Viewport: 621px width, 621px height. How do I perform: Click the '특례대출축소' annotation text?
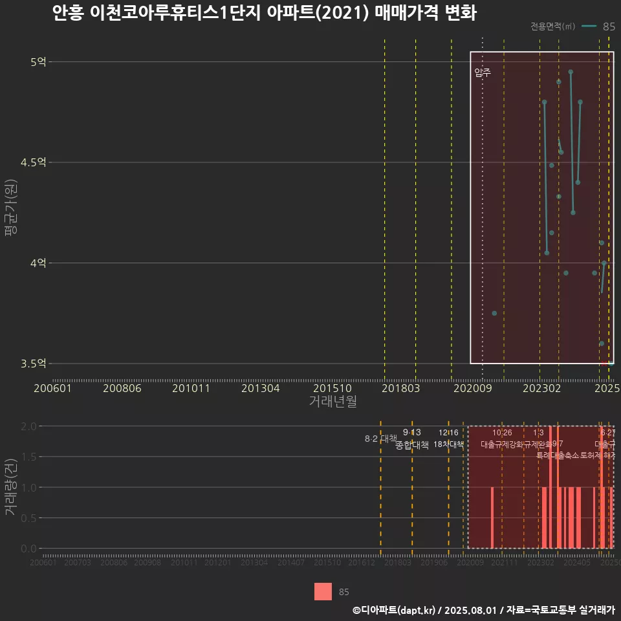558,455
